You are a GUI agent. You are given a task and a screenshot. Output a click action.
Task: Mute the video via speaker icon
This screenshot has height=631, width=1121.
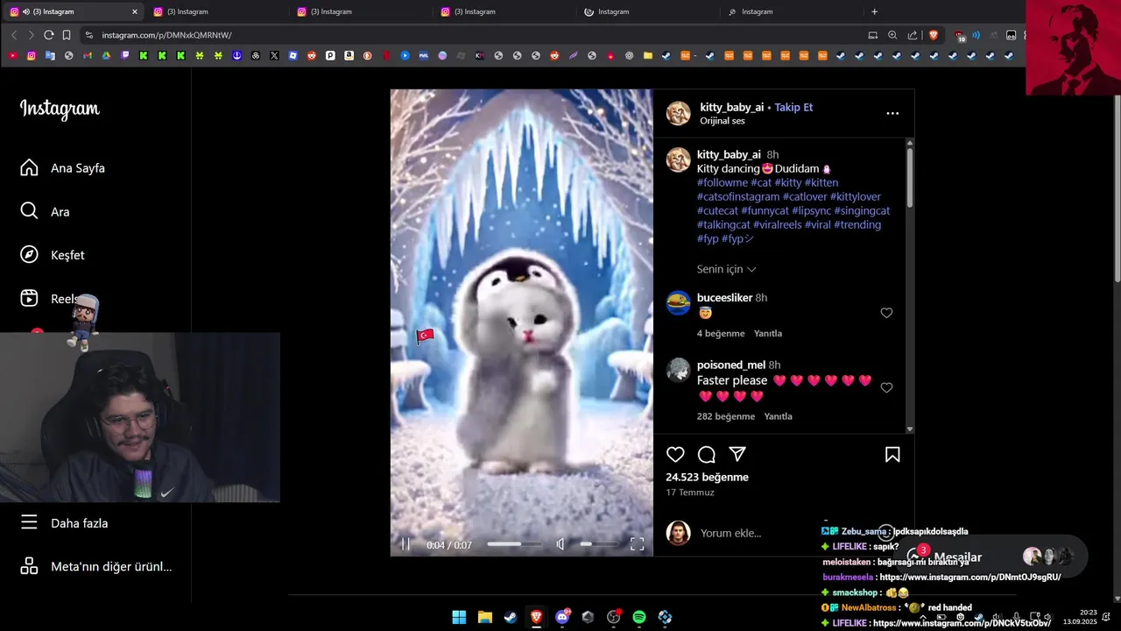[560, 544]
